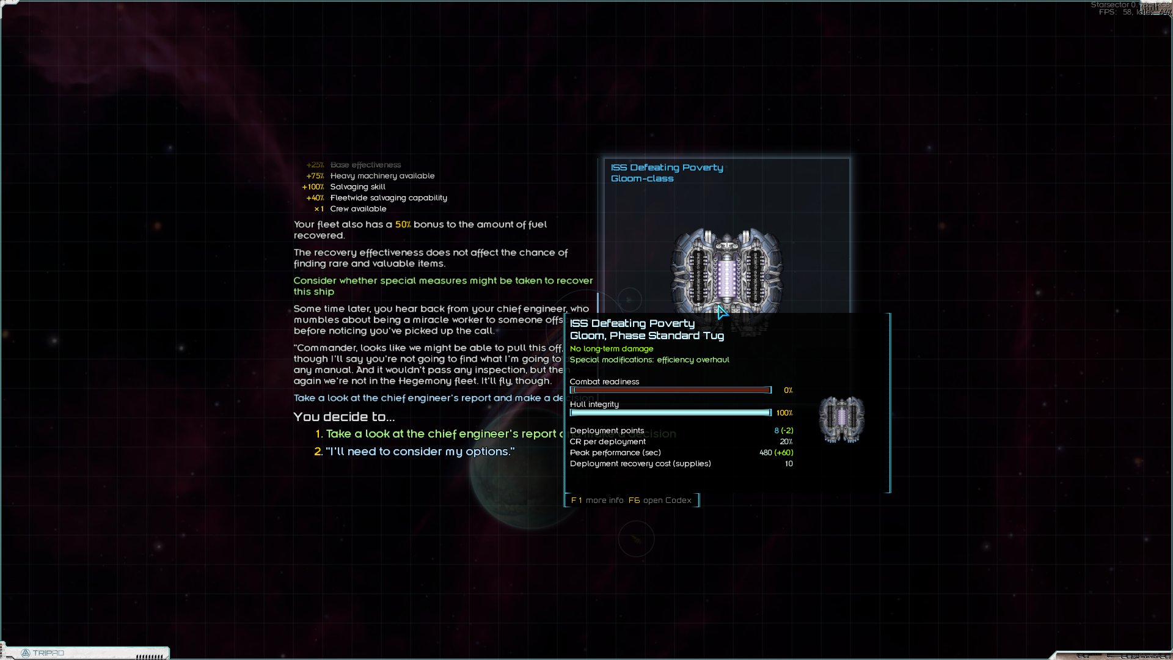The width and height of the screenshot is (1173, 660).
Task: Choose "I'll need to consider my options."
Action: (420, 452)
